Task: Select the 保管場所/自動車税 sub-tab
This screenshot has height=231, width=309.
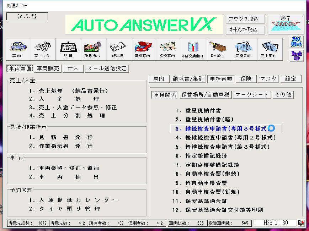Action: 206,95
